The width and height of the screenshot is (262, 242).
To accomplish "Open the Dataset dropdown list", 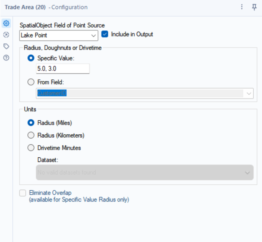I will click(144, 172).
